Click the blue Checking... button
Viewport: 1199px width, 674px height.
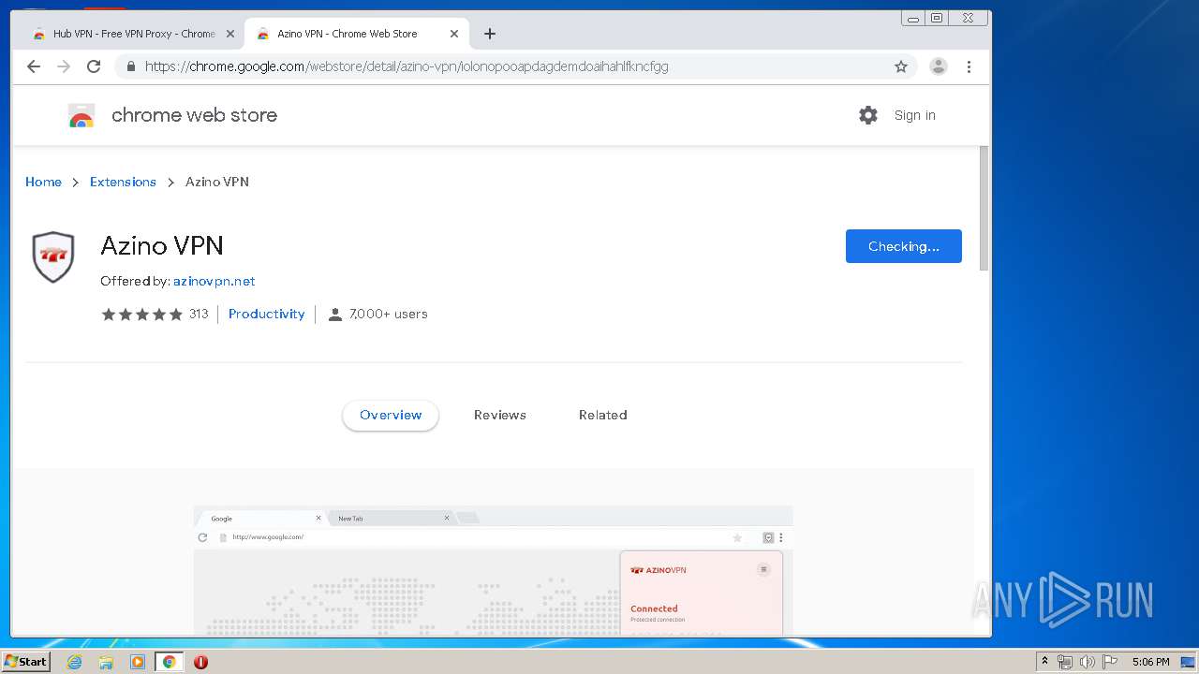pyautogui.click(x=903, y=246)
